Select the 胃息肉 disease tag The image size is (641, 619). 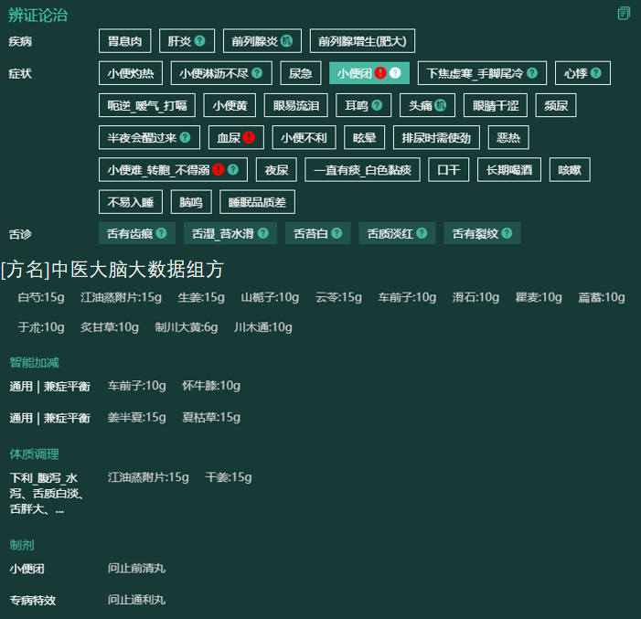[x=124, y=41]
